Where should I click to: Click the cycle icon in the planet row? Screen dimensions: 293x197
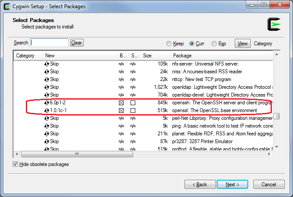(47, 134)
